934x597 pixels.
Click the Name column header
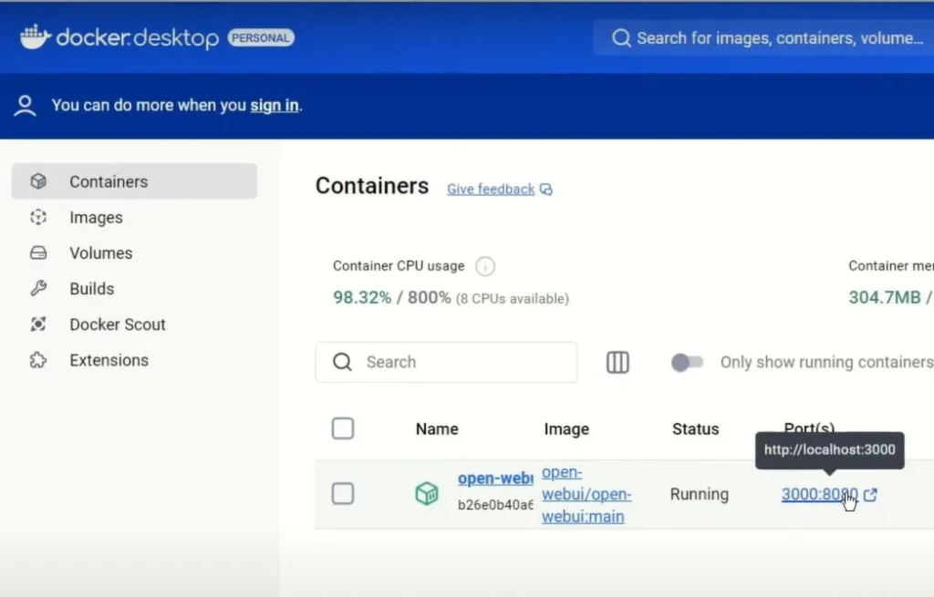pyautogui.click(x=437, y=429)
